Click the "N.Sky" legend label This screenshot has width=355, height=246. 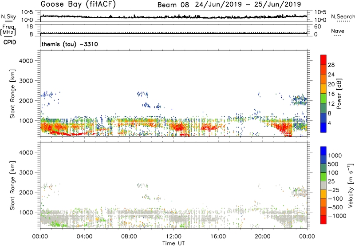point(8,16)
